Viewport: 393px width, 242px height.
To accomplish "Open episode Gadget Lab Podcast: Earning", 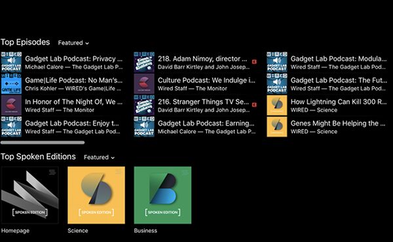I will coord(206,124).
